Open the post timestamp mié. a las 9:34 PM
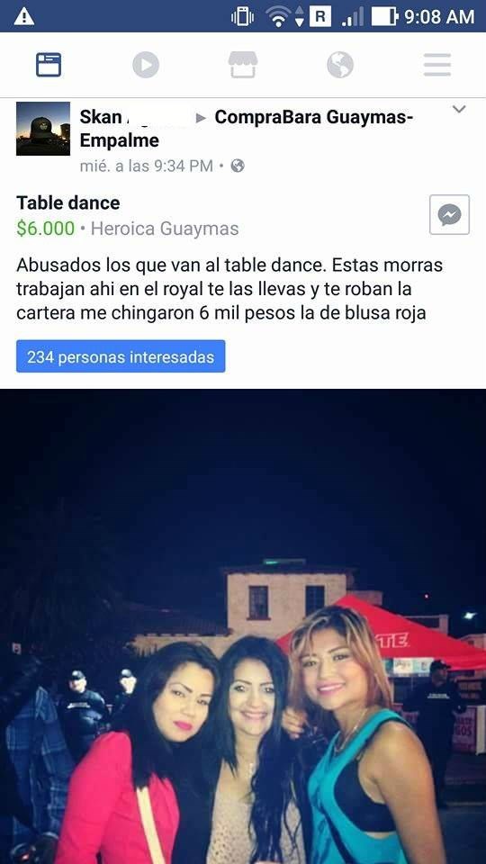This screenshot has height=864, width=486. coord(146,166)
